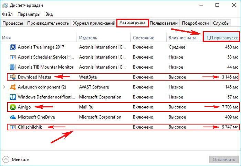Sort by the Имя column header
241x166 pixels.
39,38
